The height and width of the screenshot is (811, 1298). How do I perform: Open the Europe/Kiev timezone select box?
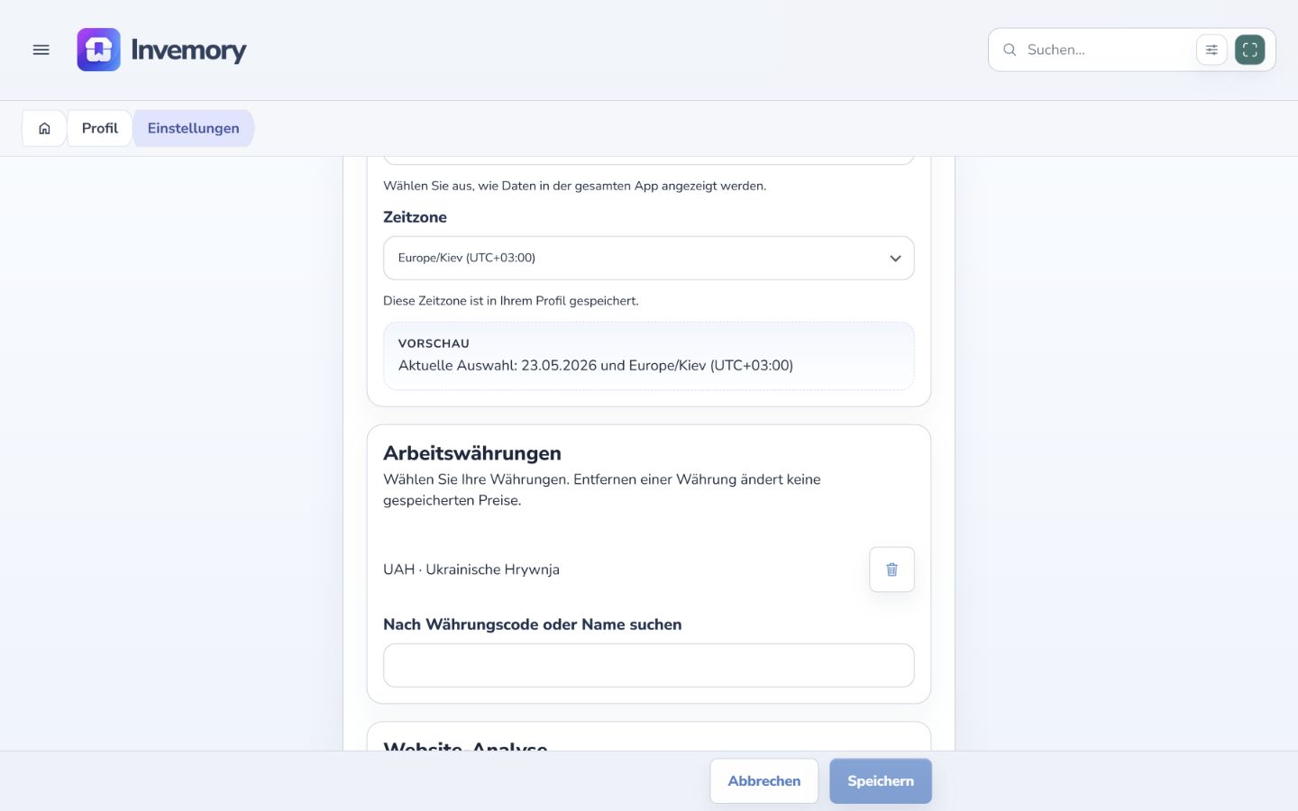(649, 258)
